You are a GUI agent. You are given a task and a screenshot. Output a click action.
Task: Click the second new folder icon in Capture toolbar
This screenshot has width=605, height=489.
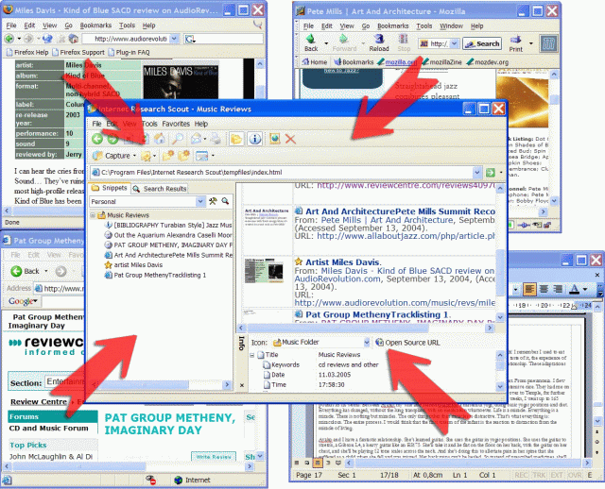click(183, 156)
